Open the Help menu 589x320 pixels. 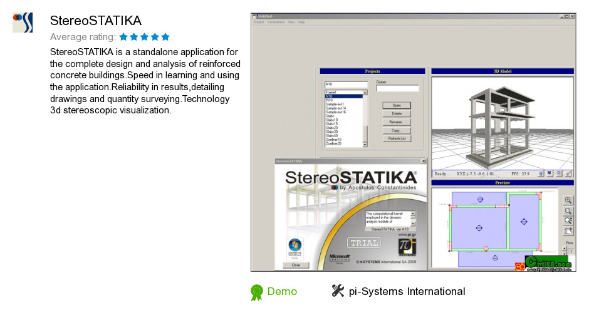click(301, 22)
